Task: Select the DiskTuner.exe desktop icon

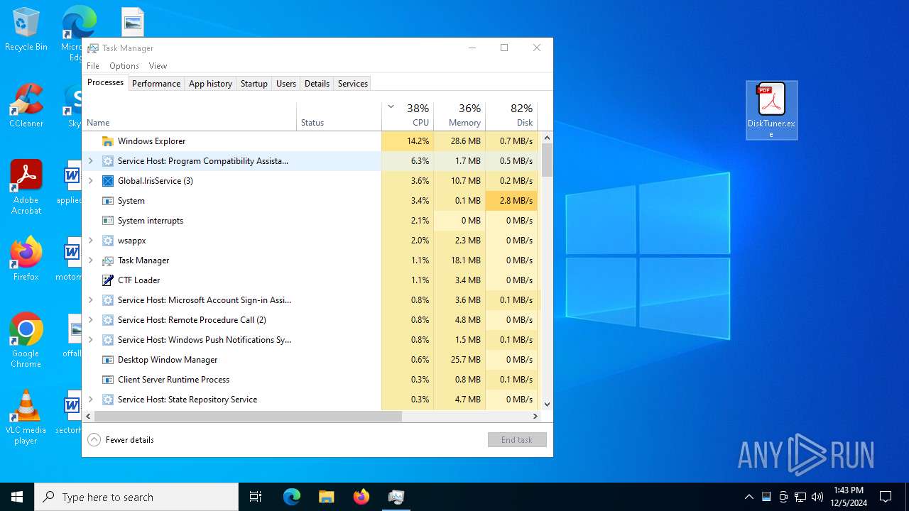Action: (771, 110)
